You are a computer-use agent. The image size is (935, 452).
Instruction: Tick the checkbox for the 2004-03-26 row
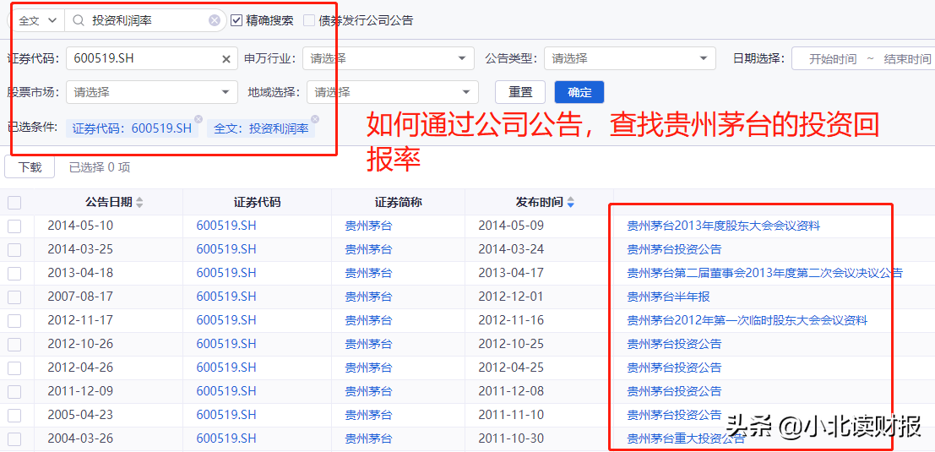(x=14, y=438)
